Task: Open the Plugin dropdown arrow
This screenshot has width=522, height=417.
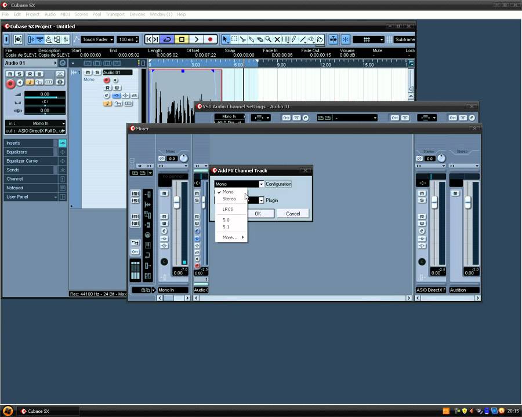Action: (262, 200)
